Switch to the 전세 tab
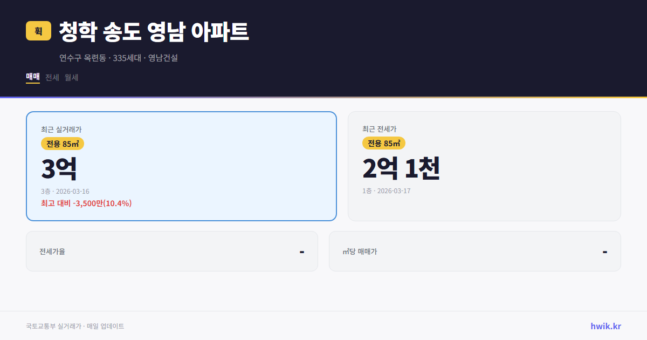 (52, 77)
